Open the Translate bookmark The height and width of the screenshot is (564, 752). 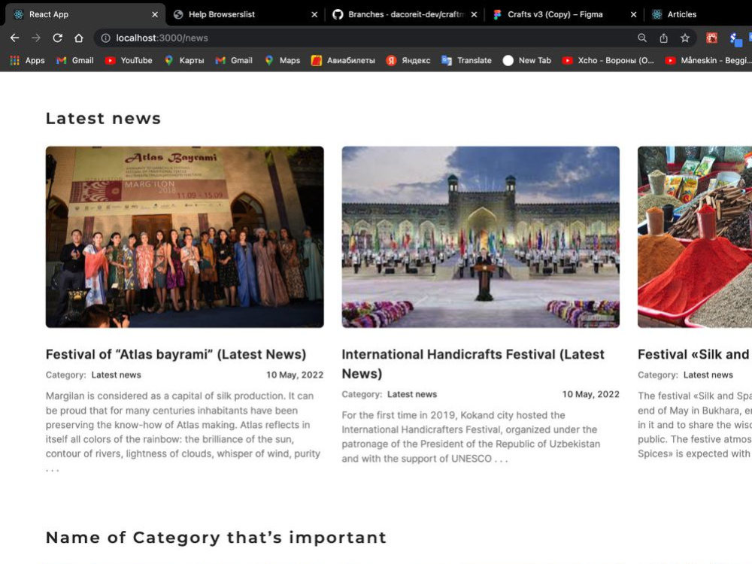coord(467,60)
